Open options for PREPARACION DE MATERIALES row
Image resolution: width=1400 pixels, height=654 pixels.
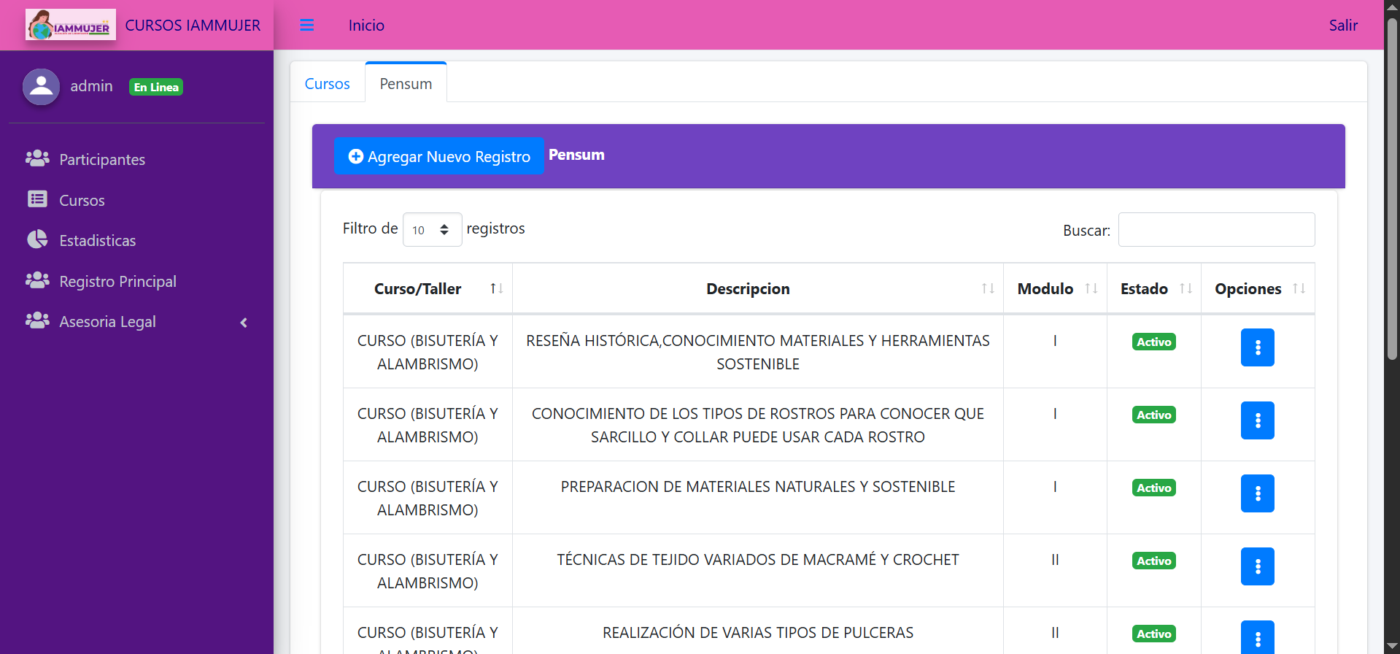(1257, 493)
